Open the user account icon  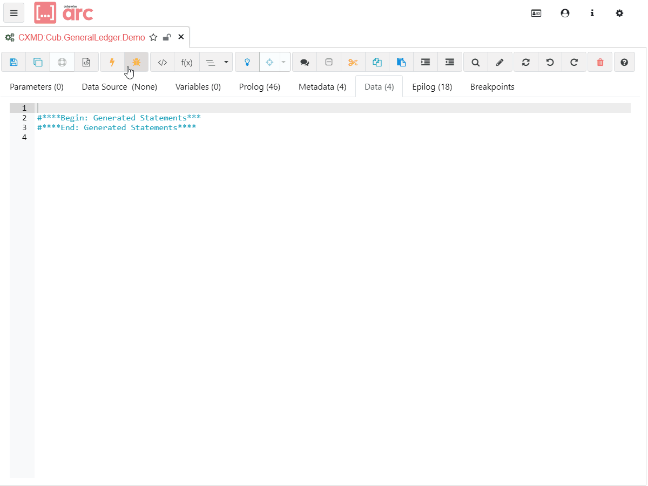(x=565, y=13)
